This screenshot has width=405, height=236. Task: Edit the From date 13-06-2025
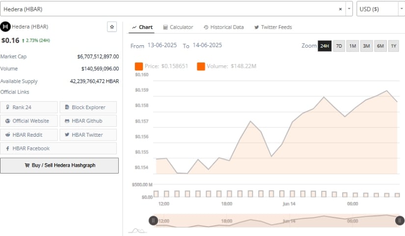162,45
